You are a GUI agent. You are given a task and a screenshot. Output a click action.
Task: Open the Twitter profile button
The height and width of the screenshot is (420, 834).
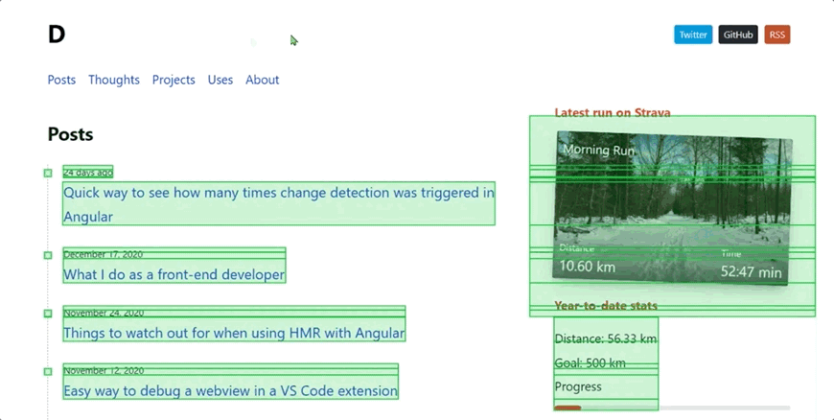693,35
